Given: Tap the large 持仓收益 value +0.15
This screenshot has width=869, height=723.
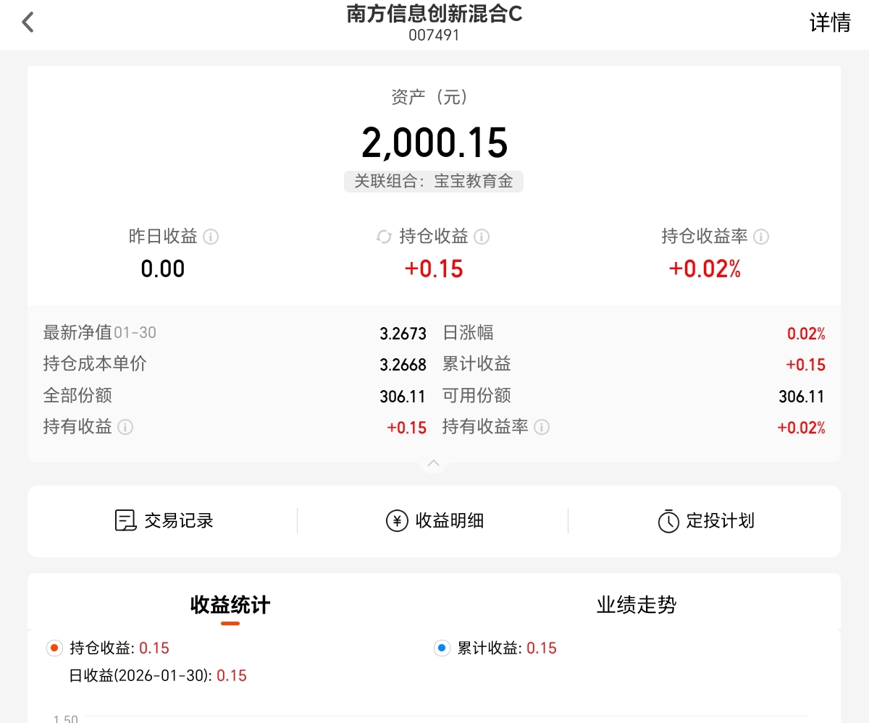Looking at the screenshot, I should [434, 269].
